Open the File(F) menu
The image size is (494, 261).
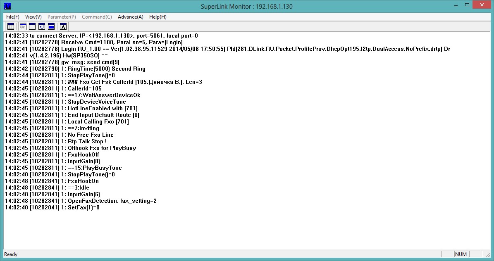click(x=12, y=17)
